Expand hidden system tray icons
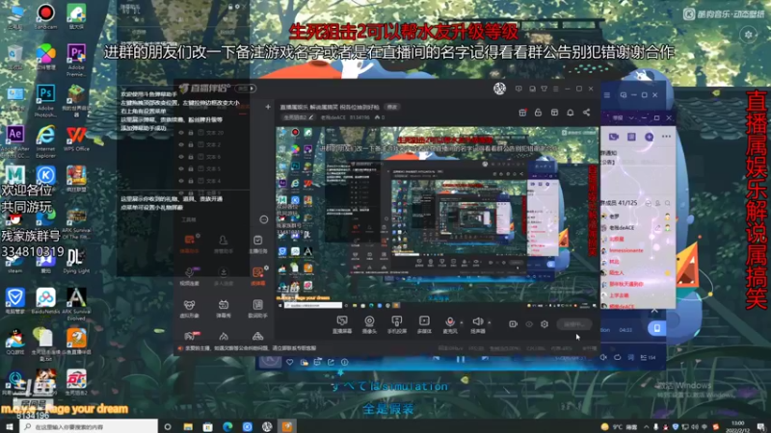 click(x=647, y=427)
